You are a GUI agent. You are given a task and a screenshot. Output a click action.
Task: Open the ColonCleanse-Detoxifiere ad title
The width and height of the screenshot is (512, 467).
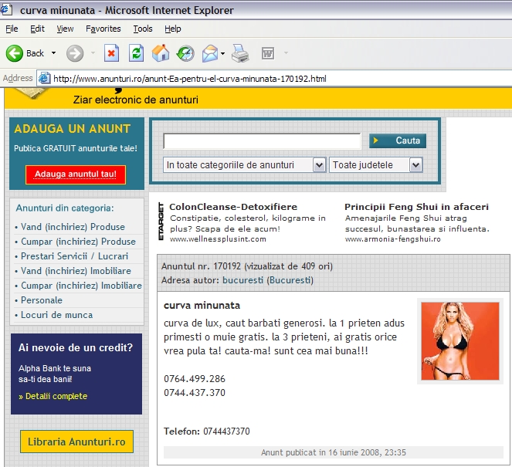[x=233, y=207]
